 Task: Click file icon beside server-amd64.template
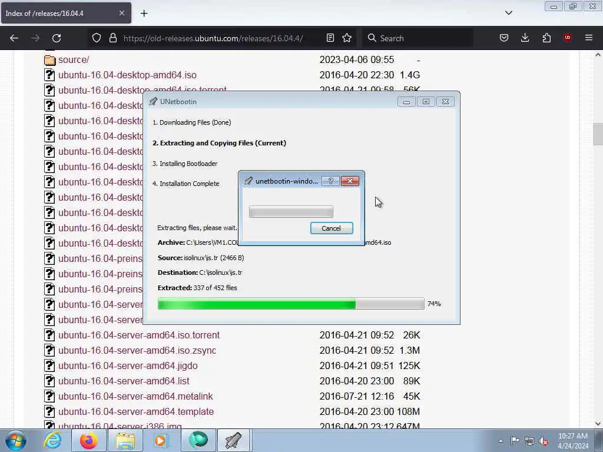(49, 411)
